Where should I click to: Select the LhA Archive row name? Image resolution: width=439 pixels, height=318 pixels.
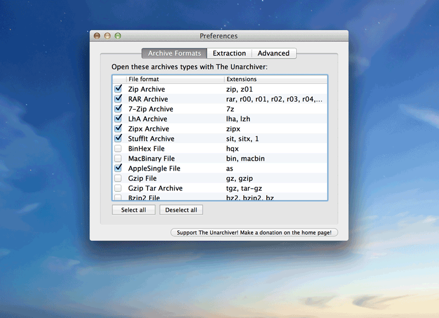[x=148, y=119]
